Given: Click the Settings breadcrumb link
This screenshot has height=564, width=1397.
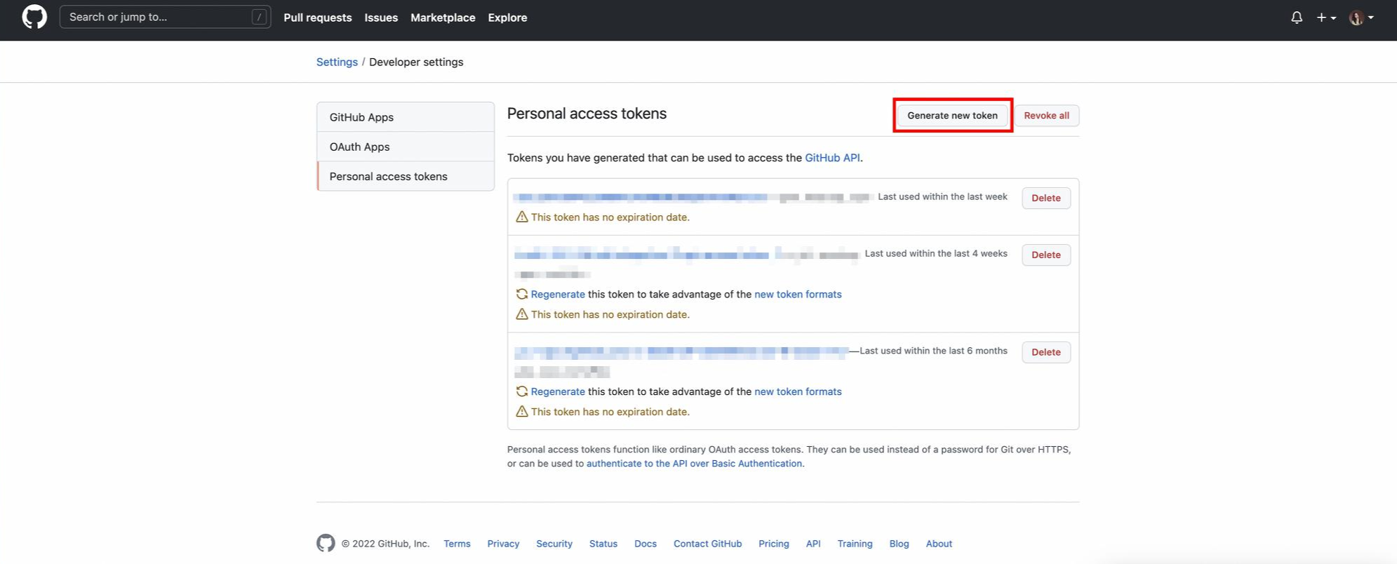Looking at the screenshot, I should [x=337, y=62].
